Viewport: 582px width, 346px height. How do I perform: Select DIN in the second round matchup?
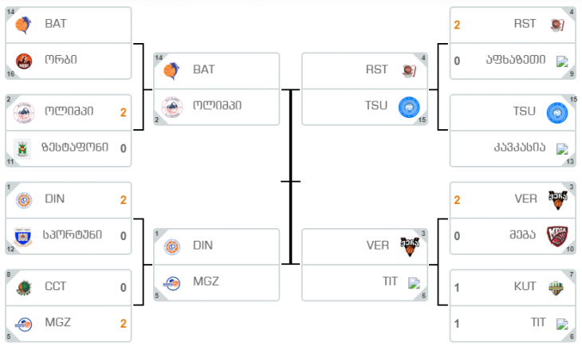pos(216,246)
